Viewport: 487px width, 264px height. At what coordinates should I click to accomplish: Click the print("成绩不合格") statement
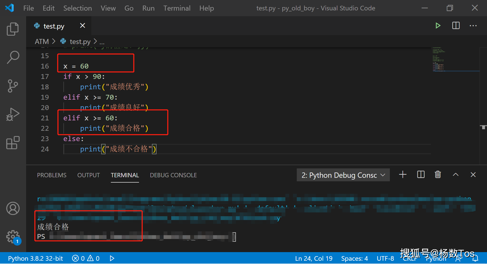[x=118, y=149]
